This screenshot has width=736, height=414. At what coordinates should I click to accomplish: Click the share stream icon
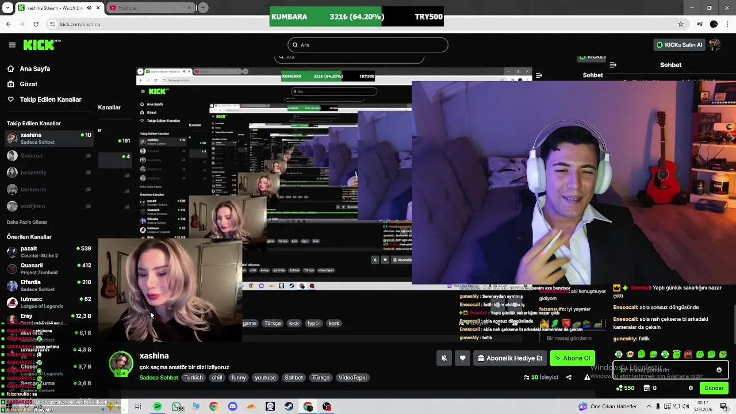(x=569, y=378)
